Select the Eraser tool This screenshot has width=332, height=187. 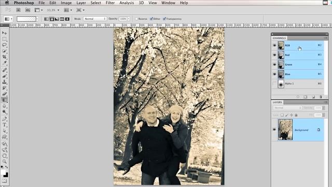(x=5, y=94)
